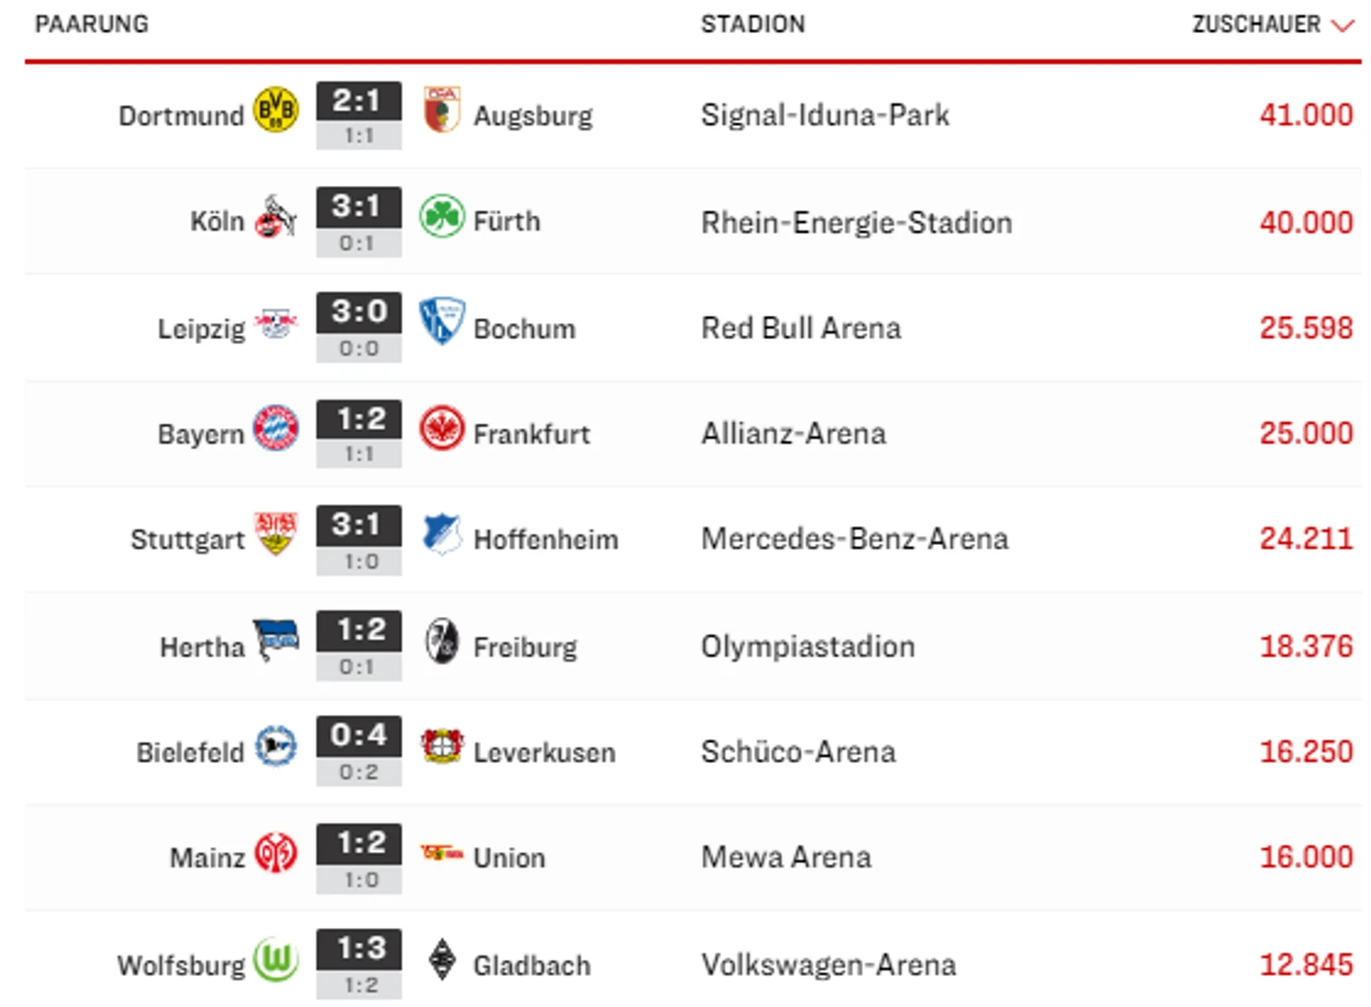Click the Zuschauer column header

coord(1255,24)
